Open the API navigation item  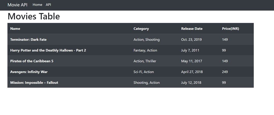tap(48, 5)
